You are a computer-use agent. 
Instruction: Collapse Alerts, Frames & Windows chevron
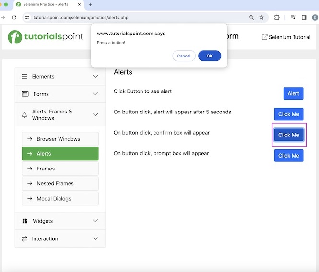click(x=95, y=115)
